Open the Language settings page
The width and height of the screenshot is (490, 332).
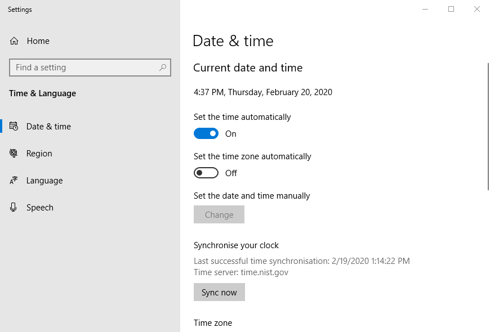44,181
